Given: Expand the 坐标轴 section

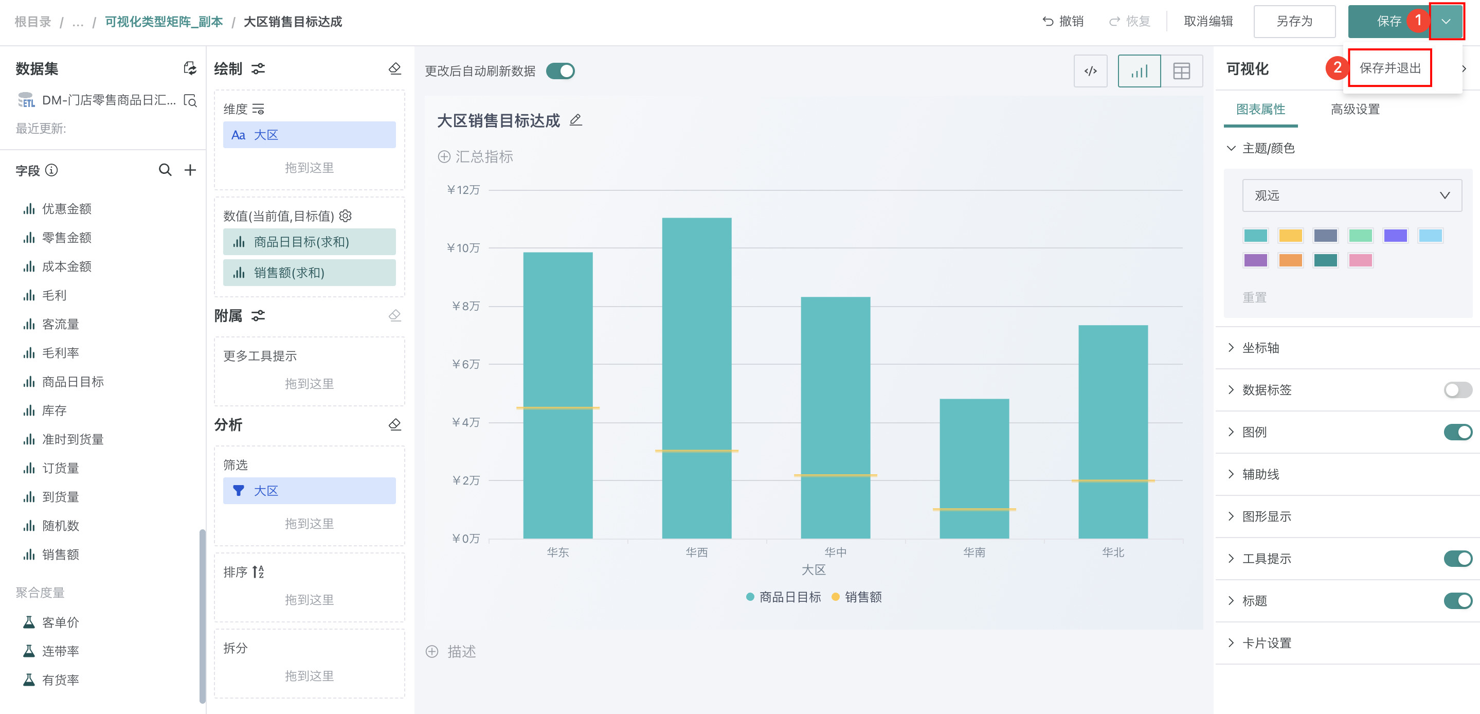Looking at the screenshot, I should click(1260, 348).
